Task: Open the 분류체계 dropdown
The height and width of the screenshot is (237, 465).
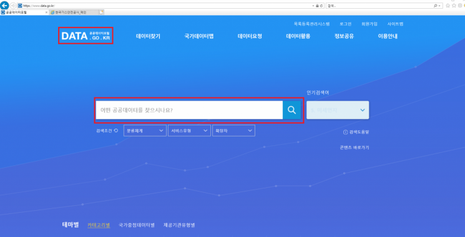Action: 145,130
